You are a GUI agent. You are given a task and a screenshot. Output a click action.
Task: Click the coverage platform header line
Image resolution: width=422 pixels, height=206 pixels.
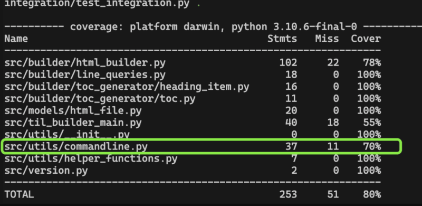213,27
